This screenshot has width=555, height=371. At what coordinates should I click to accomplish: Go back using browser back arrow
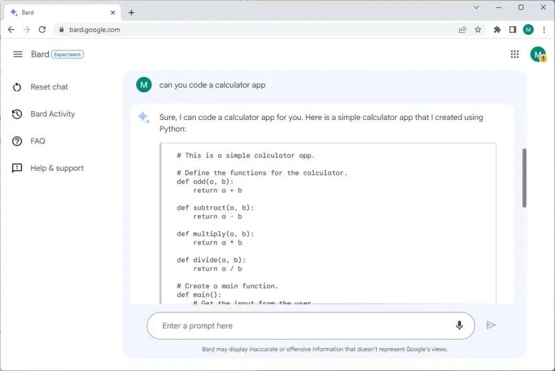click(11, 29)
